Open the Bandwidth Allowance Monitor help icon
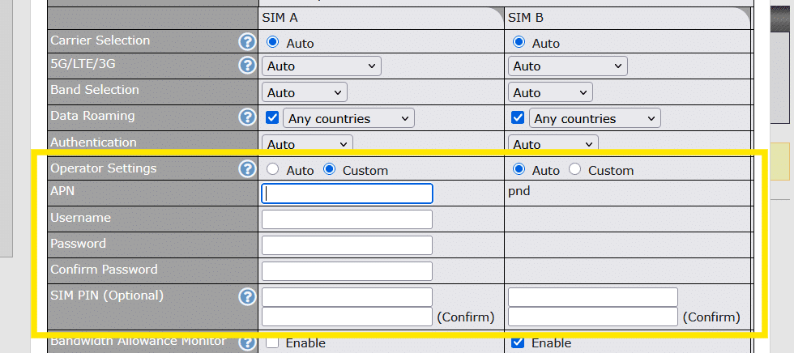Viewport: 794px width, 353px height. [247, 342]
